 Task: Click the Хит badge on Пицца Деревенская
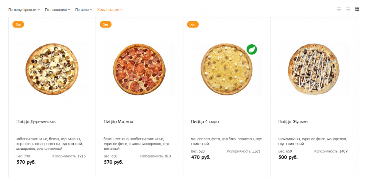[x=18, y=24]
